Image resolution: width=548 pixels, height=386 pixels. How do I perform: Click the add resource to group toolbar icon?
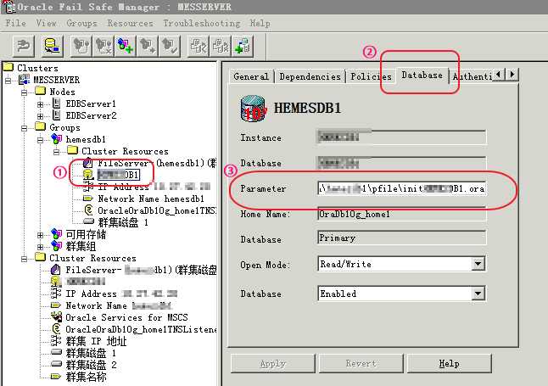[243, 46]
